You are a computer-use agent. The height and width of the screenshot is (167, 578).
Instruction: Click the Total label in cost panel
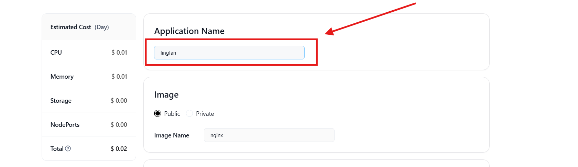click(57, 149)
